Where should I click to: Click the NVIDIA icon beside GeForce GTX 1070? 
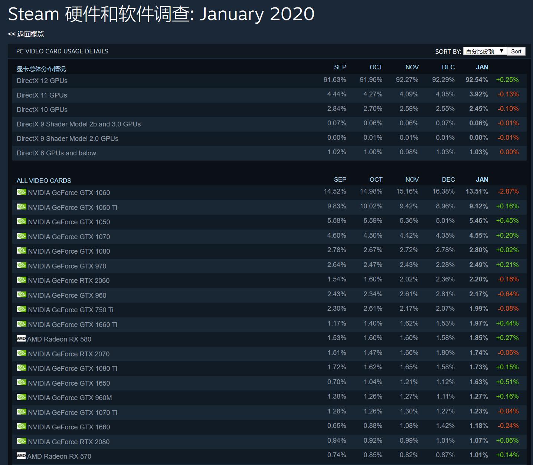(x=21, y=236)
